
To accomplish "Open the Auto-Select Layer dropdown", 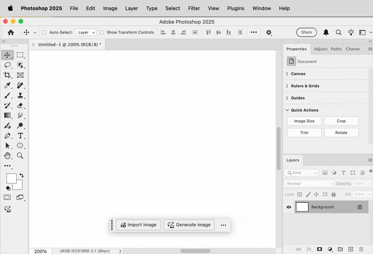I will click(86, 32).
